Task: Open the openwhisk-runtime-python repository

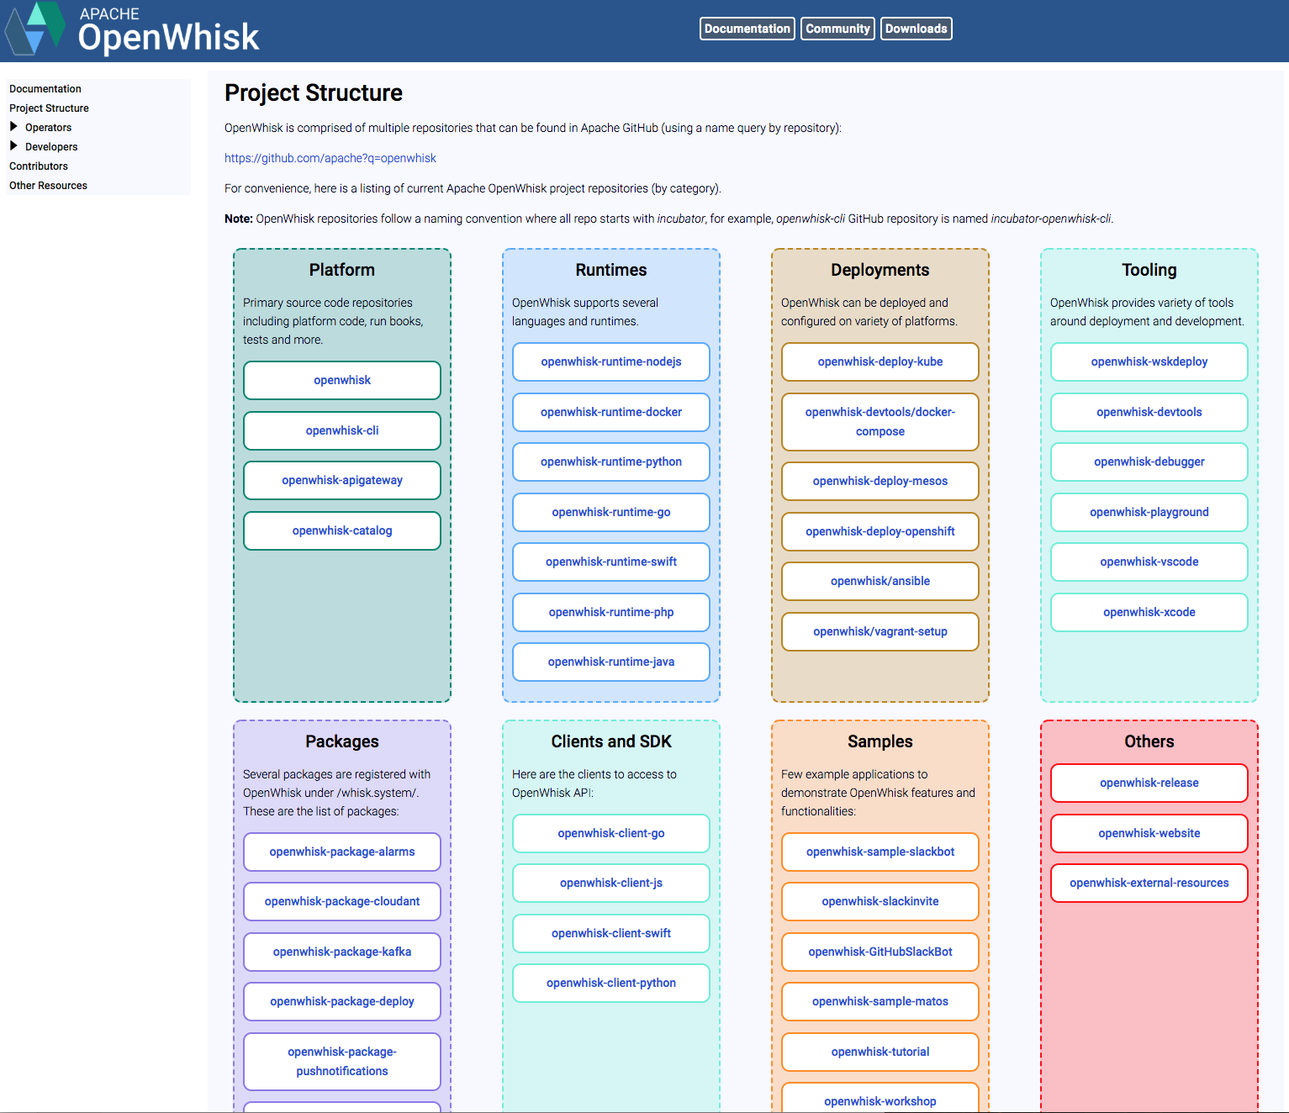Action: click(611, 462)
